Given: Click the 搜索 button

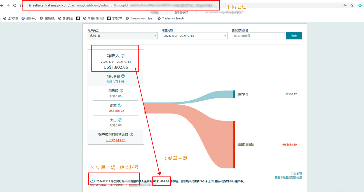Looking at the screenshot, I should point(294,36).
